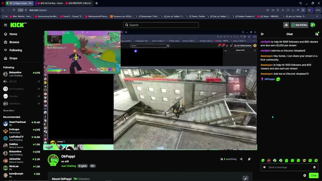The height and width of the screenshot is (181, 322).
Task: Click the Send a message input
Action: point(290,167)
